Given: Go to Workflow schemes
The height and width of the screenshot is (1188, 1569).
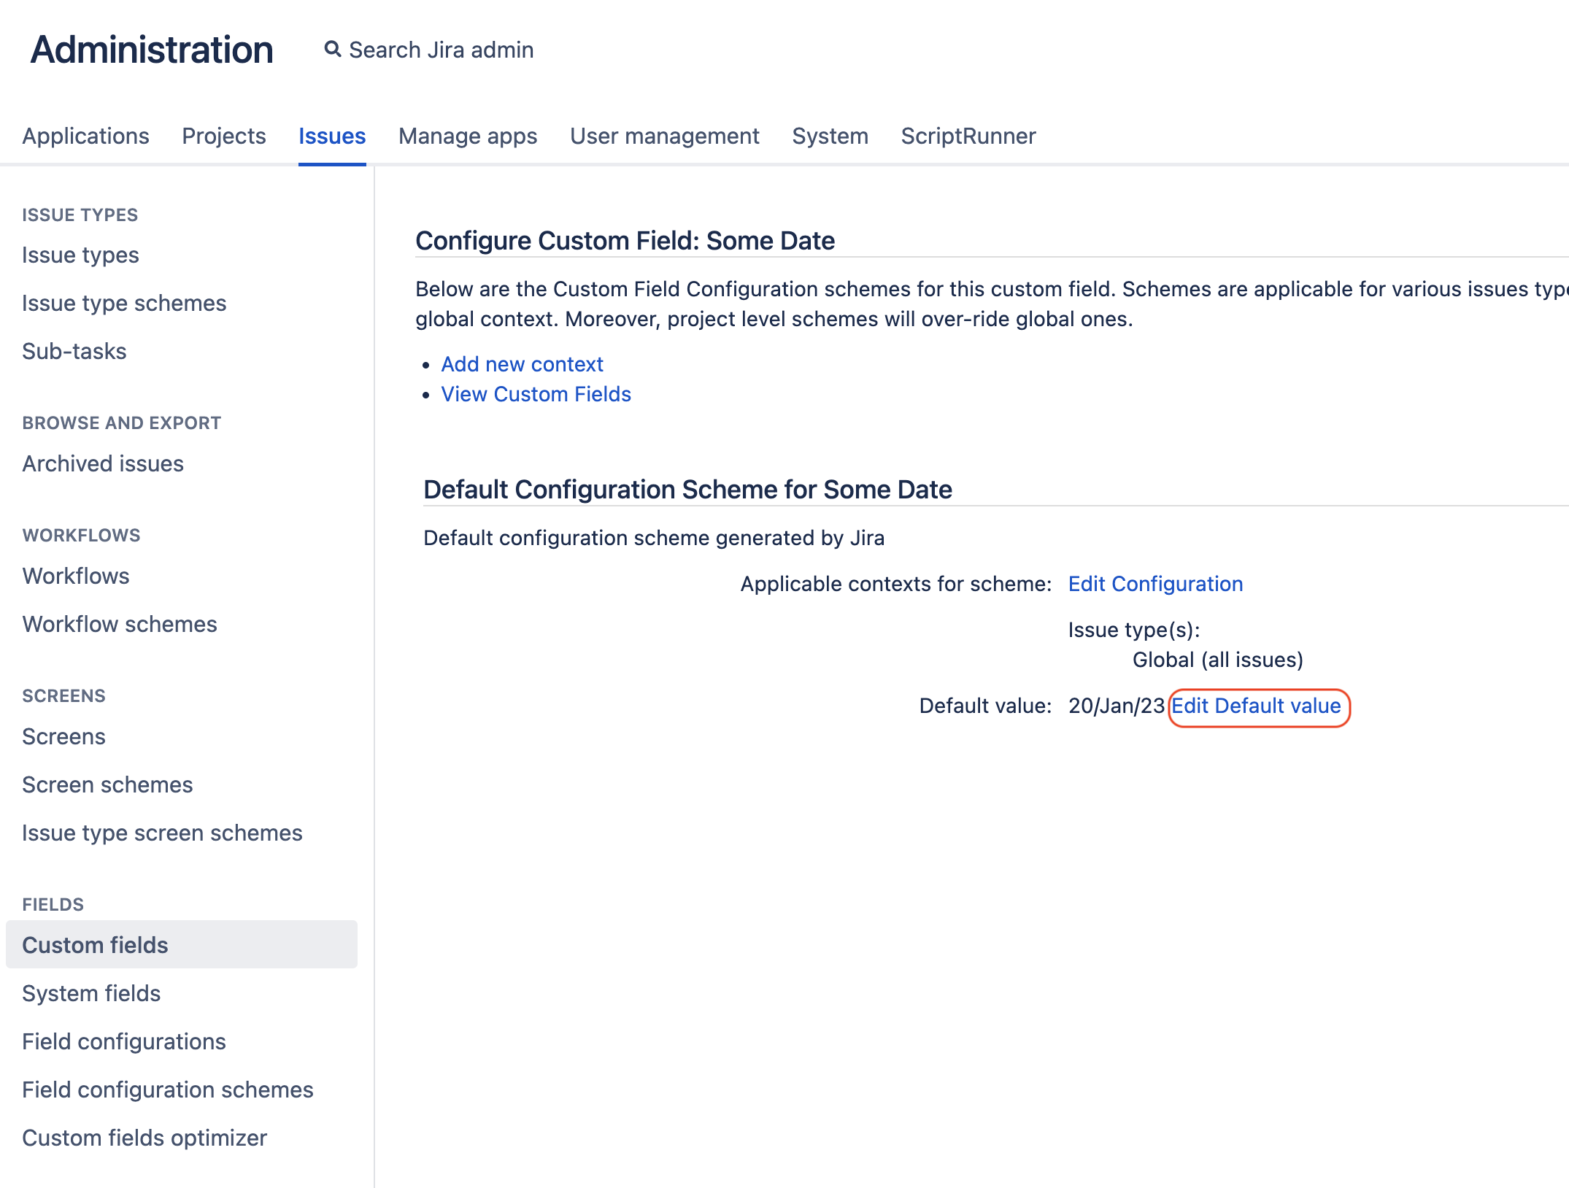Looking at the screenshot, I should pyautogui.click(x=120, y=624).
